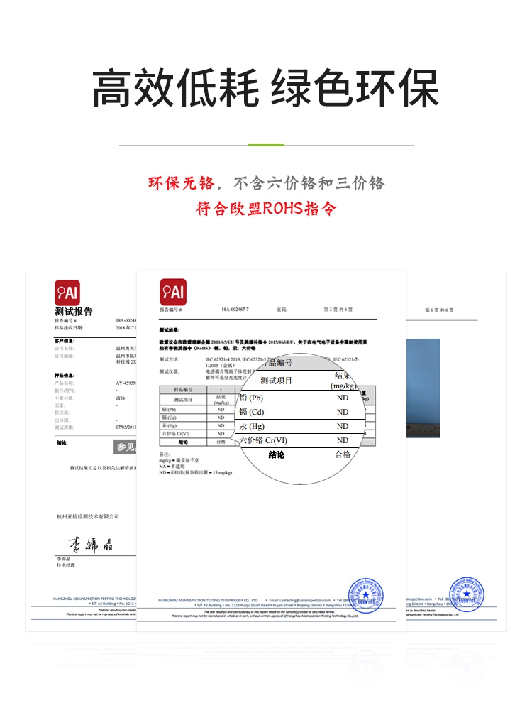This screenshot has width=532, height=703.
Task: Click the magnified 汞 (Hg) row label
Action: 252,426
